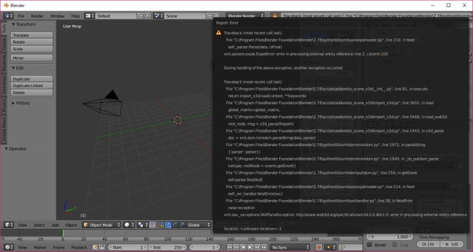The image size is (473, 252).
Task: Toggle manipulate center points icon
Action: (153, 225)
